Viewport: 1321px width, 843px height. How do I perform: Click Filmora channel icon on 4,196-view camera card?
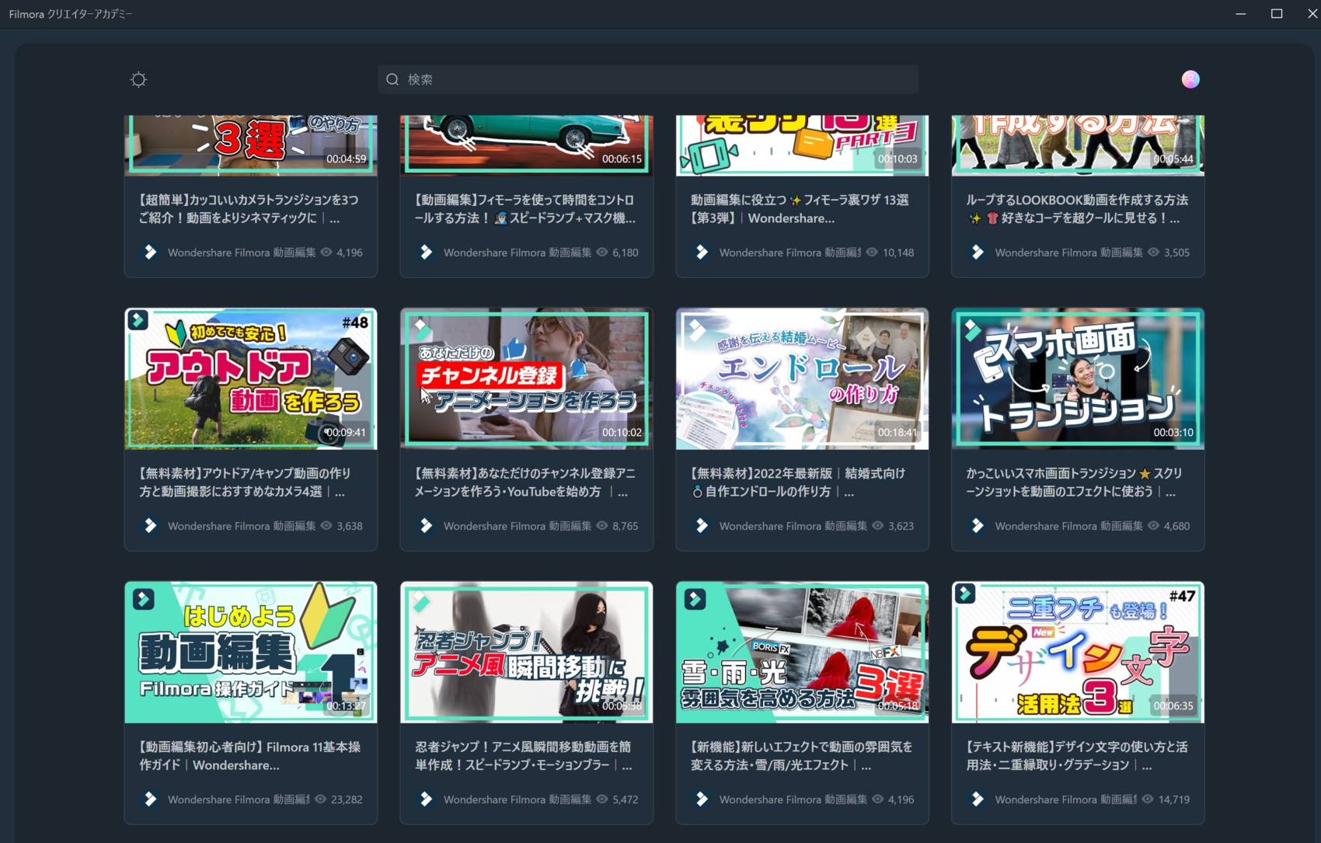(151, 252)
